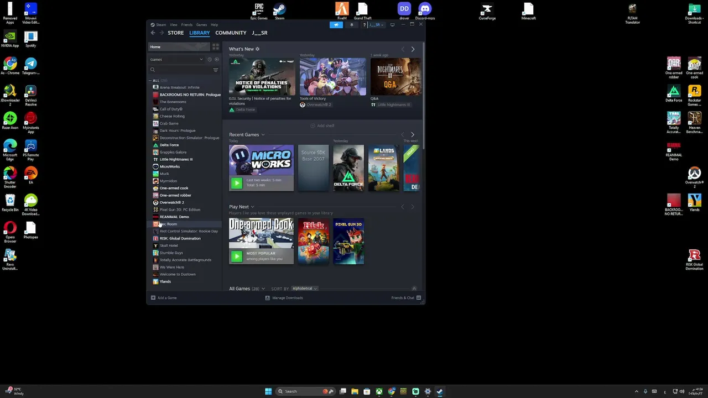
Task: Open the Alphabetical sort-by dropdown
Action: point(305,289)
